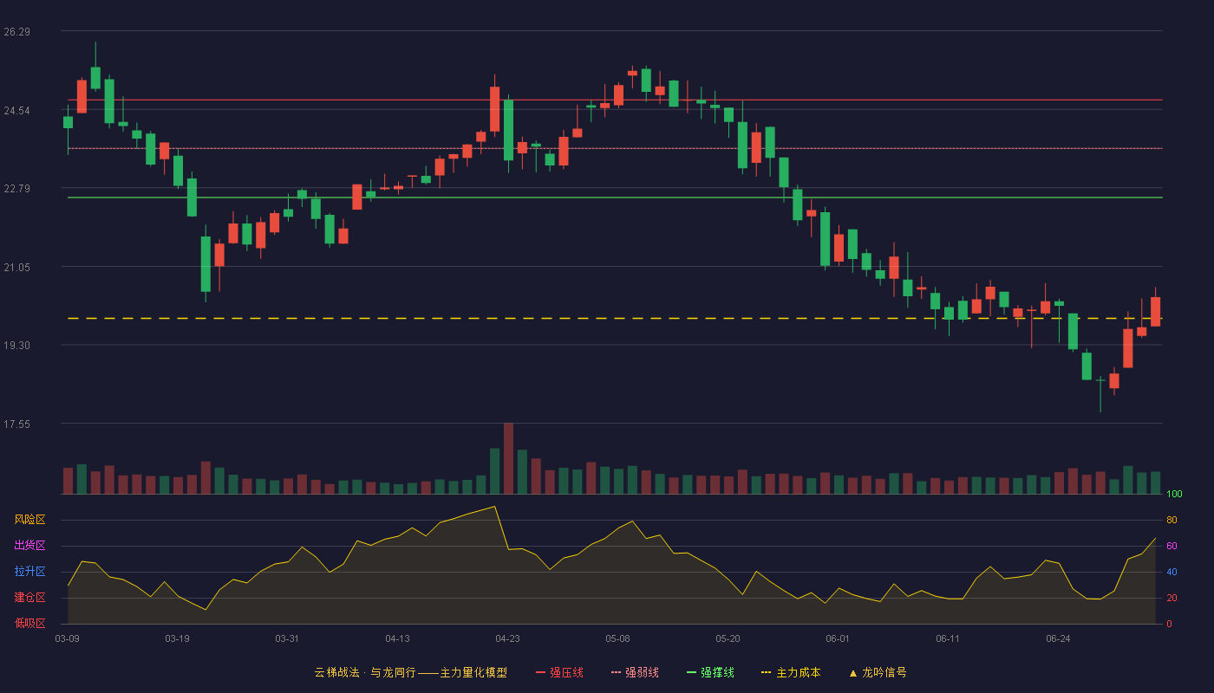The image size is (1214, 693).
Task: Click the 17.55 price axis label
Action: pyautogui.click(x=16, y=424)
